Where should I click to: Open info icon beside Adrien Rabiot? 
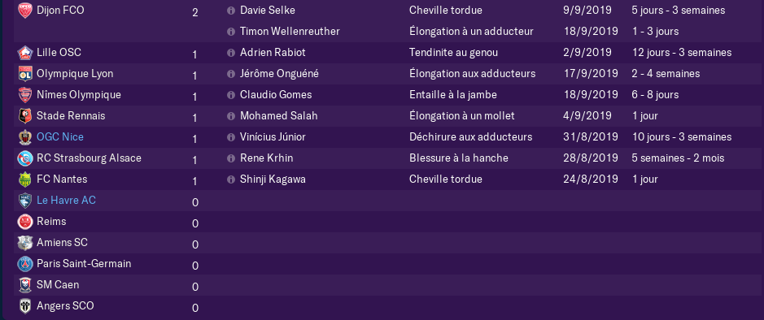[x=231, y=53]
